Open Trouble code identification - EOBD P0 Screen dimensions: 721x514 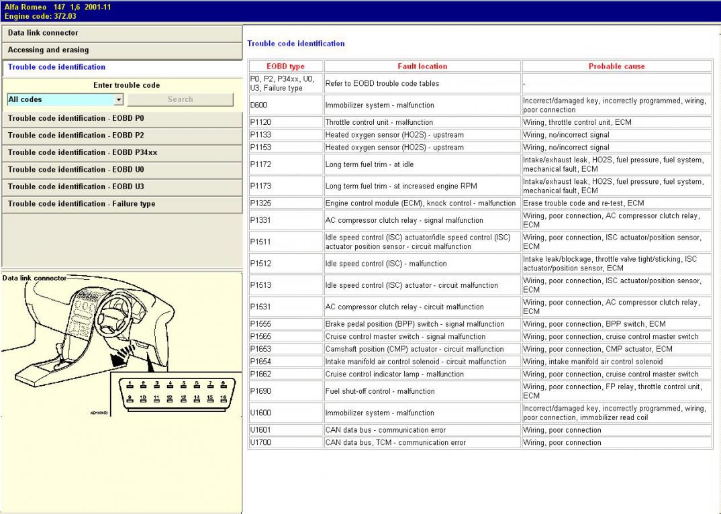(121, 119)
